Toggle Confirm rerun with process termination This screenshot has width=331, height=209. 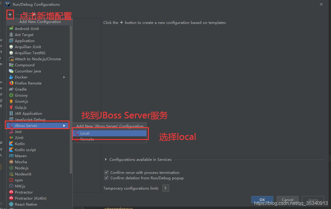106,172
